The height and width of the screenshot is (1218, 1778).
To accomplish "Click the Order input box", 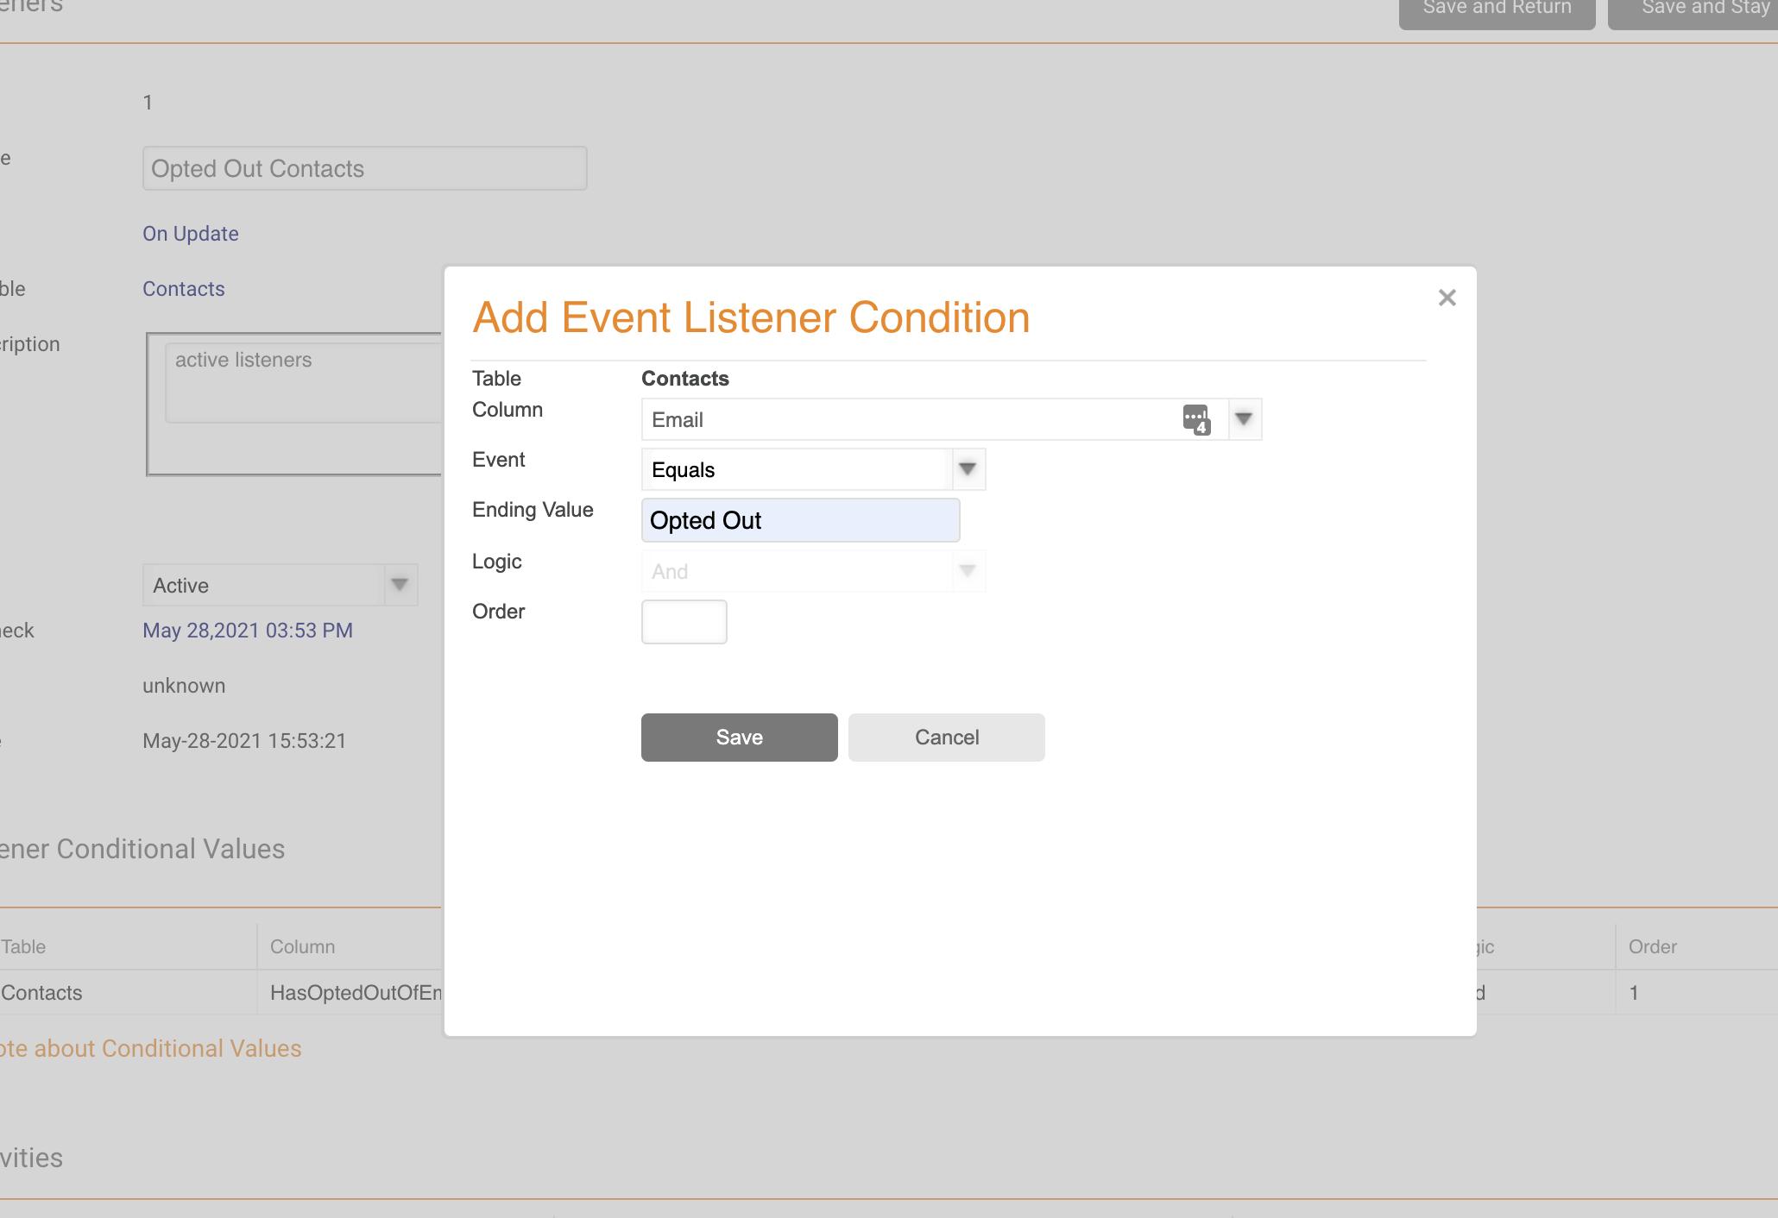I will pos(684,622).
